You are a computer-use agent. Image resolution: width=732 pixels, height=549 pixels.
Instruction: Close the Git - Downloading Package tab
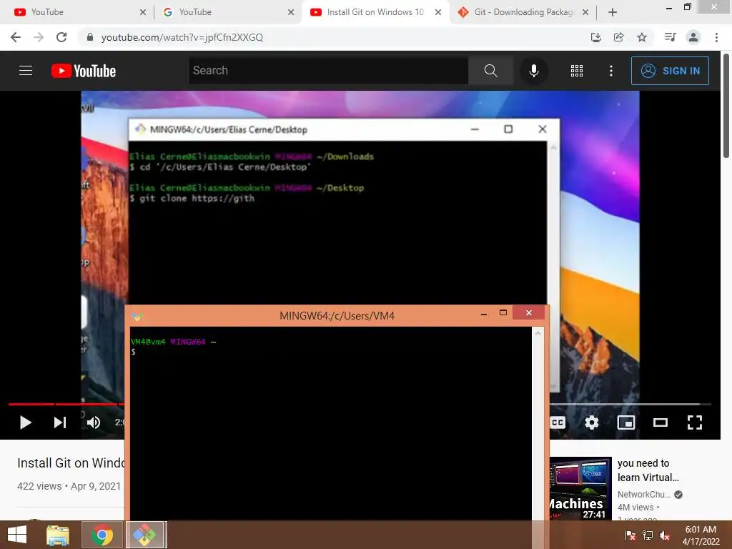tap(585, 12)
